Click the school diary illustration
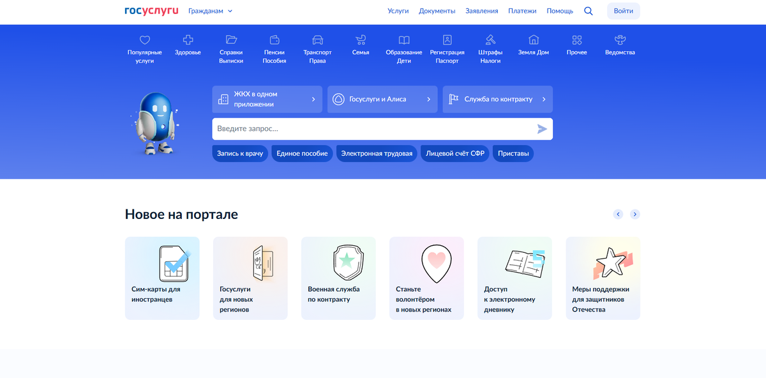The width and height of the screenshot is (766, 378). click(x=525, y=263)
